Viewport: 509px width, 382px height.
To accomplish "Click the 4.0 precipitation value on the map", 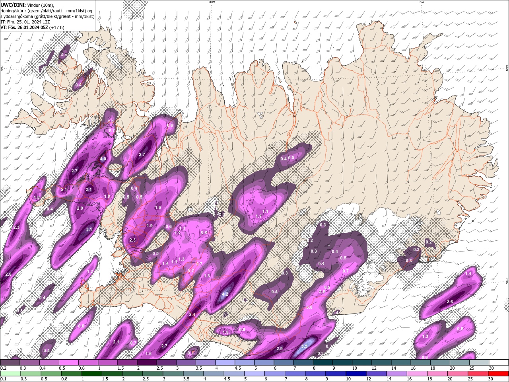I will tap(103, 159).
